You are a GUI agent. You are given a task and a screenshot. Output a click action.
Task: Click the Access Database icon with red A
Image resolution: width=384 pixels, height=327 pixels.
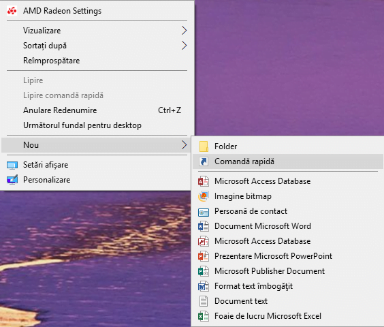[x=204, y=181]
